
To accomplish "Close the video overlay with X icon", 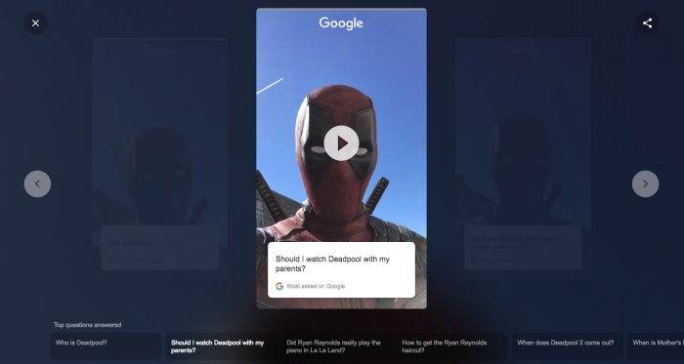I will 36,23.
